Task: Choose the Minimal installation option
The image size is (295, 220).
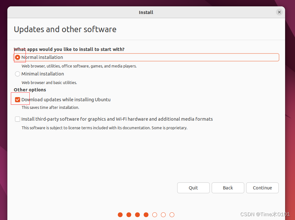Action: pyautogui.click(x=18, y=74)
